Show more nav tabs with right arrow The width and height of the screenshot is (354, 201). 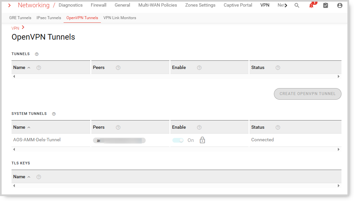pyautogui.click(x=286, y=6)
